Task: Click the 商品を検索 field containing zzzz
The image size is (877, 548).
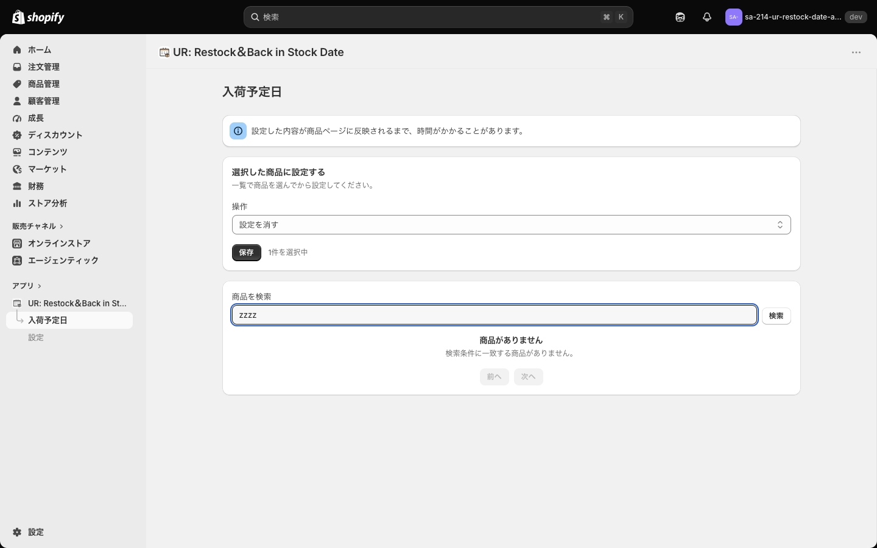Action: point(495,315)
